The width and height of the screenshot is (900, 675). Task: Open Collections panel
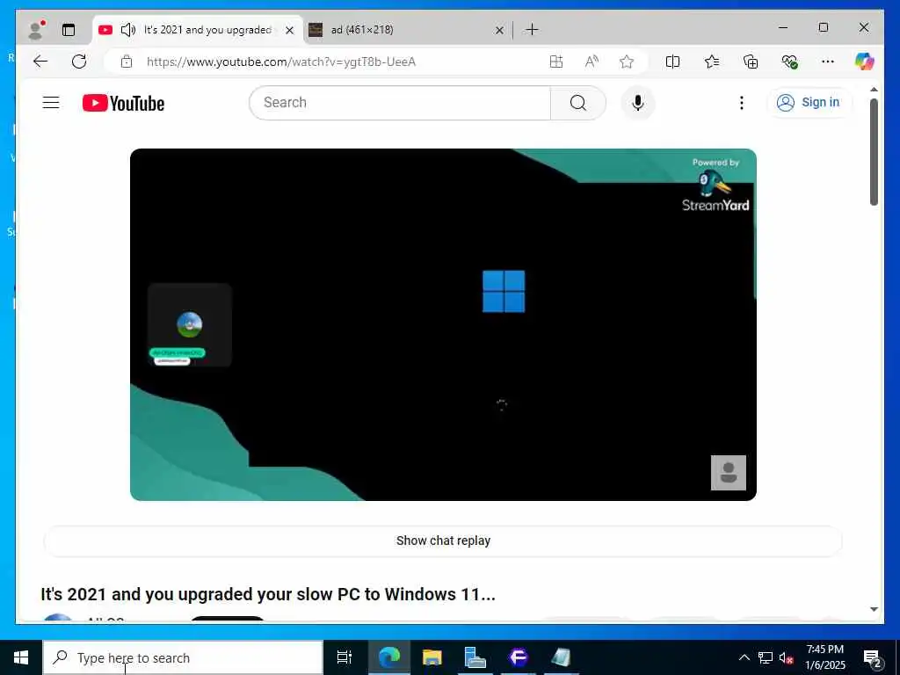(751, 62)
